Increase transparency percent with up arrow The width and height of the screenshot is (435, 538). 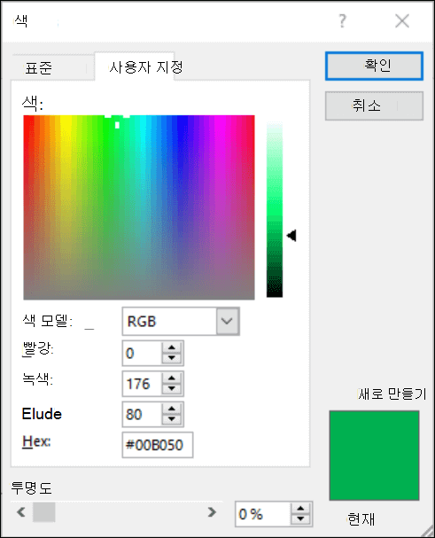click(x=300, y=509)
